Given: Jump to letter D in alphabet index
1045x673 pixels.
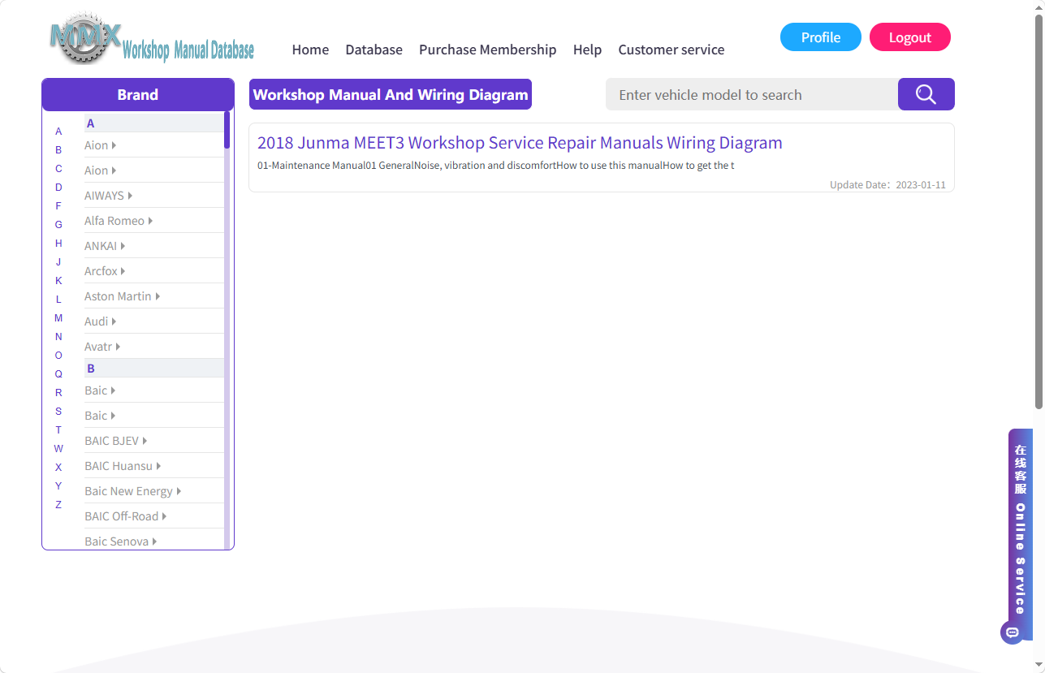Looking at the screenshot, I should coord(58,188).
